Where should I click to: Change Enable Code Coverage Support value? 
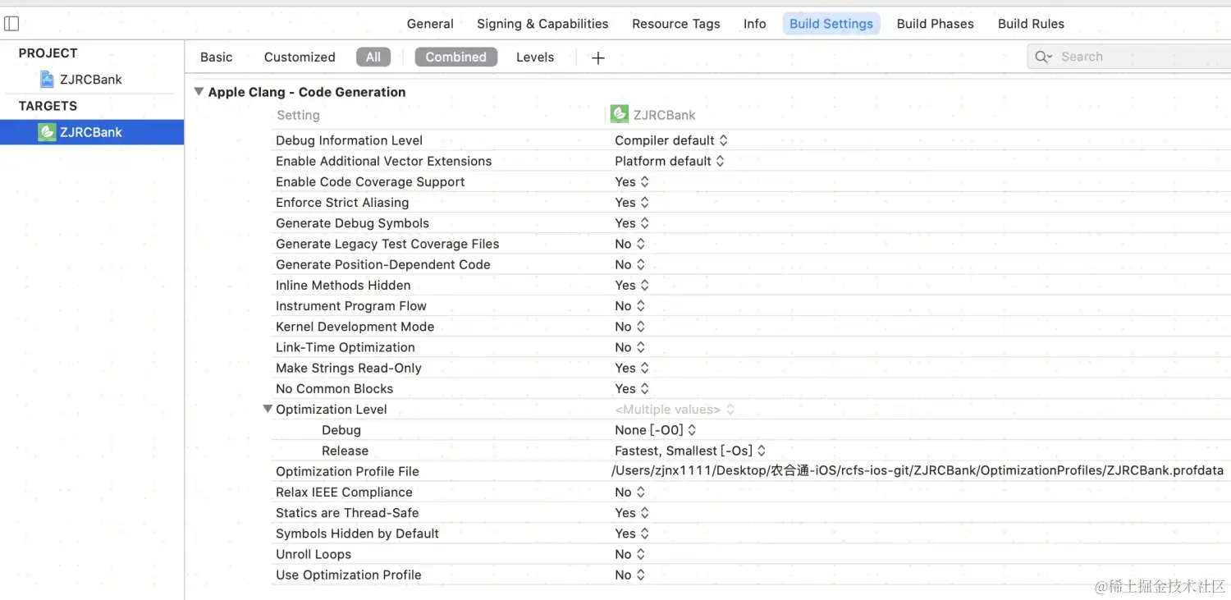pos(632,182)
